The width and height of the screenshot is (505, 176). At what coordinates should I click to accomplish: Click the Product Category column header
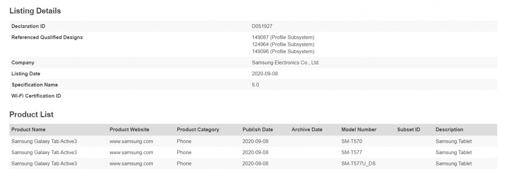point(198,130)
